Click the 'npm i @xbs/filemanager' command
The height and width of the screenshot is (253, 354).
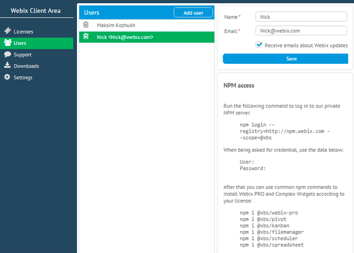click(272, 232)
